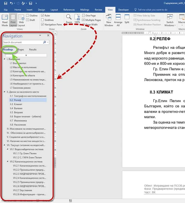Select the Headings tab in Navigation
Screen dimensions: 185x203
[x=8, y=50]
